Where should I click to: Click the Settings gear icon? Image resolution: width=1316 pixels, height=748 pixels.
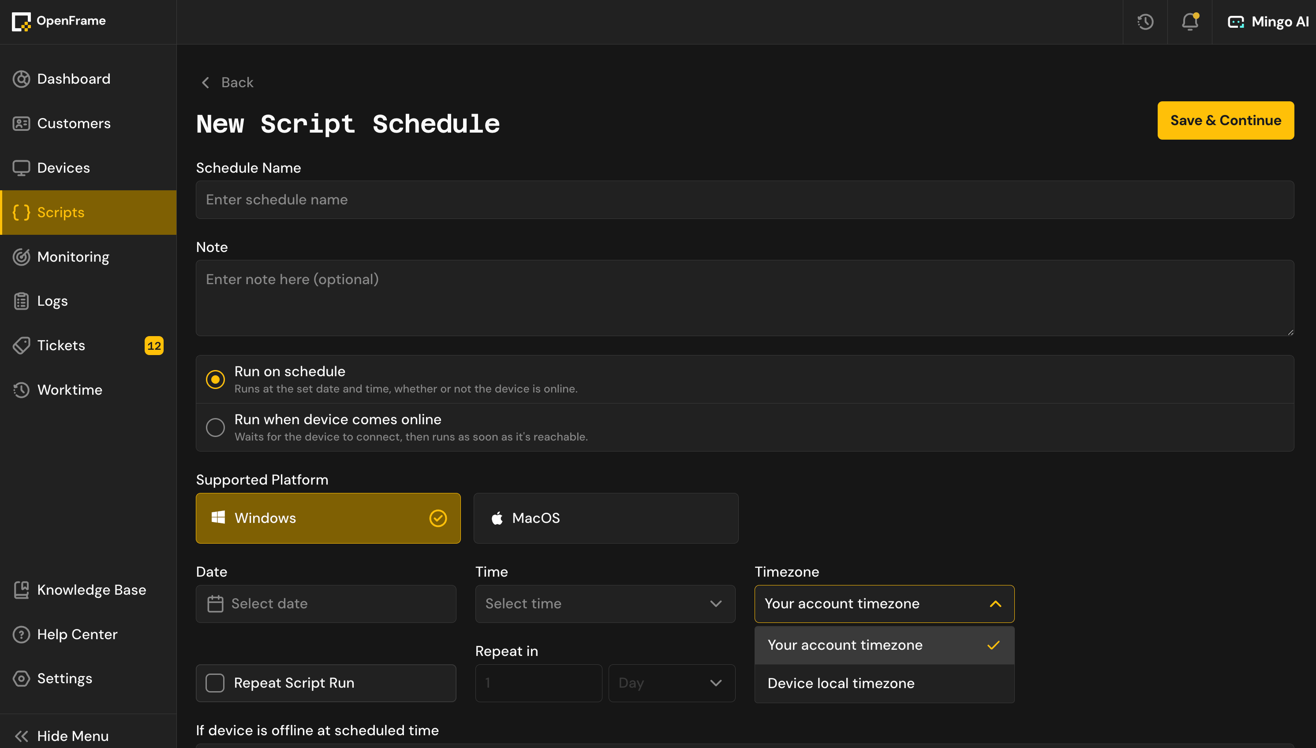tap(21, 679)
